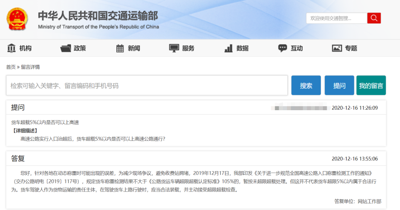This screenshot has width=400, height=210.
Task: Click the 互动 speech bubble icon
Action: (x=283, y=48)
